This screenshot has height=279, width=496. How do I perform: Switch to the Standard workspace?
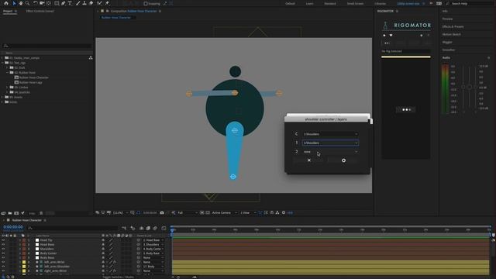coord(330,3)
